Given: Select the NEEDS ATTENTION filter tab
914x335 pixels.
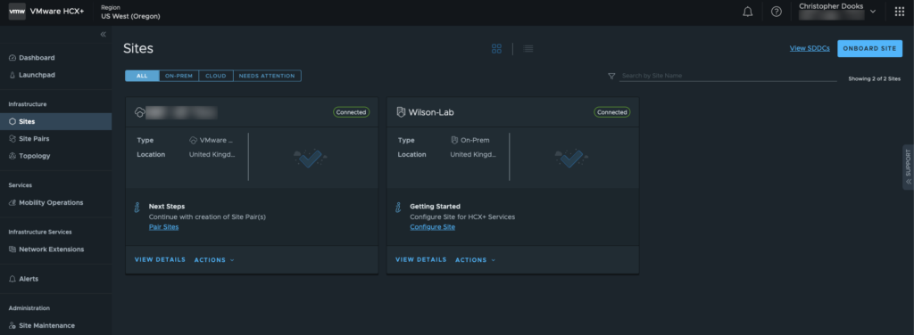Looking at the screenshot, I should click(x=267, y=77).
